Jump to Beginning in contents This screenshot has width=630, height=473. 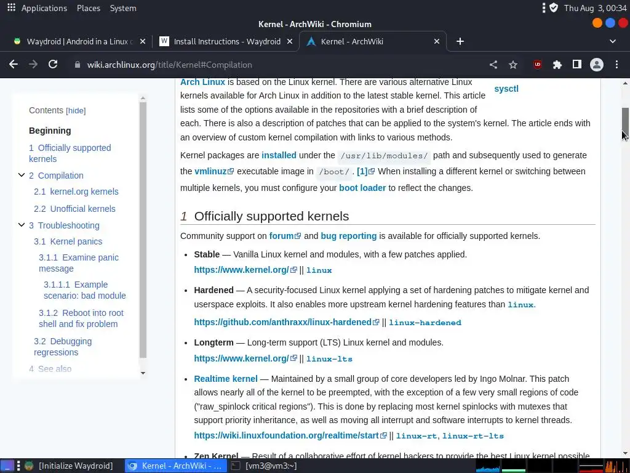(50, 131)
